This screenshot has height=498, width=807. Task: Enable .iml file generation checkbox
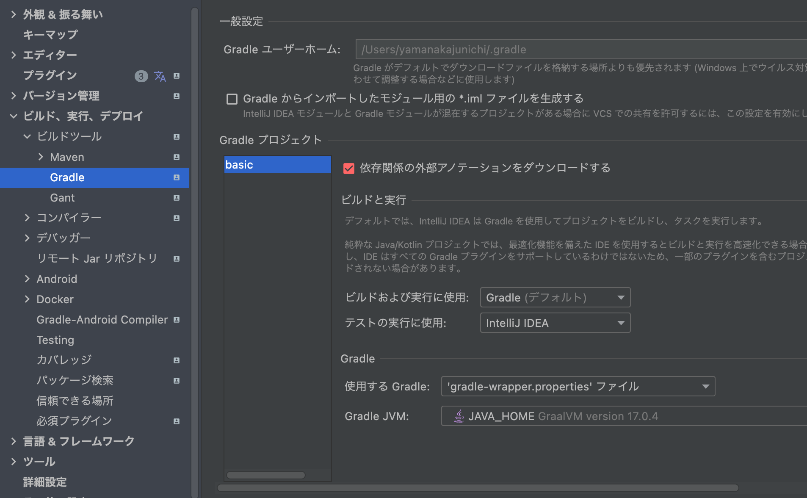(232, 99)
